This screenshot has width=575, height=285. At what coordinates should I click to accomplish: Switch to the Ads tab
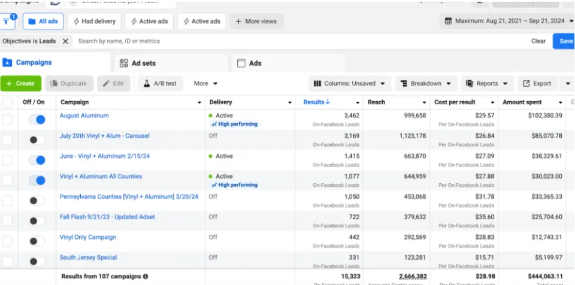(x=288, y=63)
